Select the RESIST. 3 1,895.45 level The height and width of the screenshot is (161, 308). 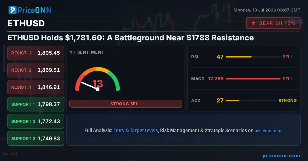tap(36, 53)
